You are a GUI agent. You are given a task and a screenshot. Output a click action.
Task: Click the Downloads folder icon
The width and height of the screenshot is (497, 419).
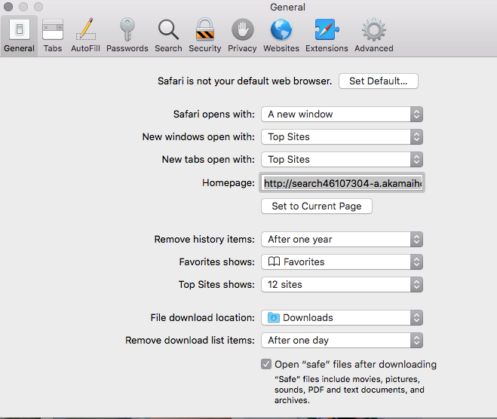point(274,317)
